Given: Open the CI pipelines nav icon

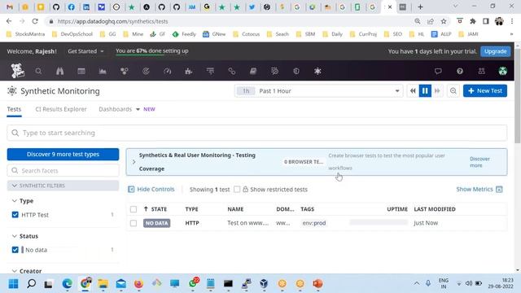Looking at the screenshot, I should pyautogui.click(x=275, y=71).
